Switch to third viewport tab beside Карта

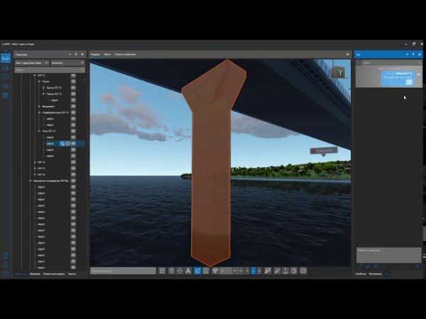[x=125, y=55]
